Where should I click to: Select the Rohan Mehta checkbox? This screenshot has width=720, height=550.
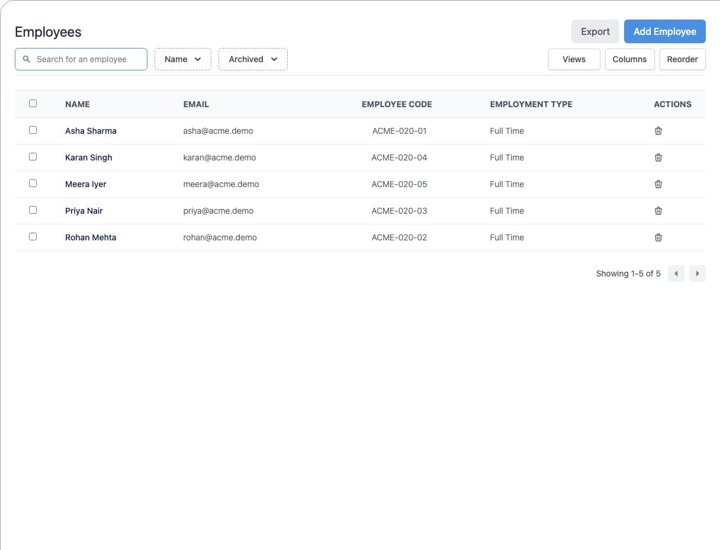[x=33, y=237]
